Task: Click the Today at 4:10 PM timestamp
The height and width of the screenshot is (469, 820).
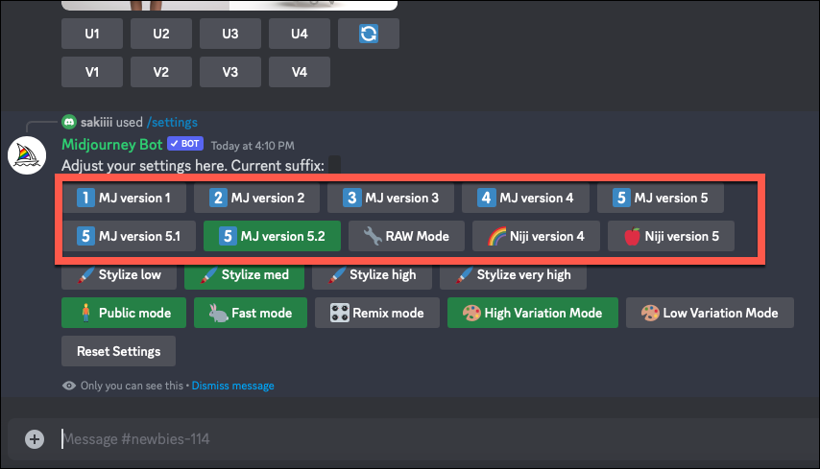Action: click(x=253, y=146)
